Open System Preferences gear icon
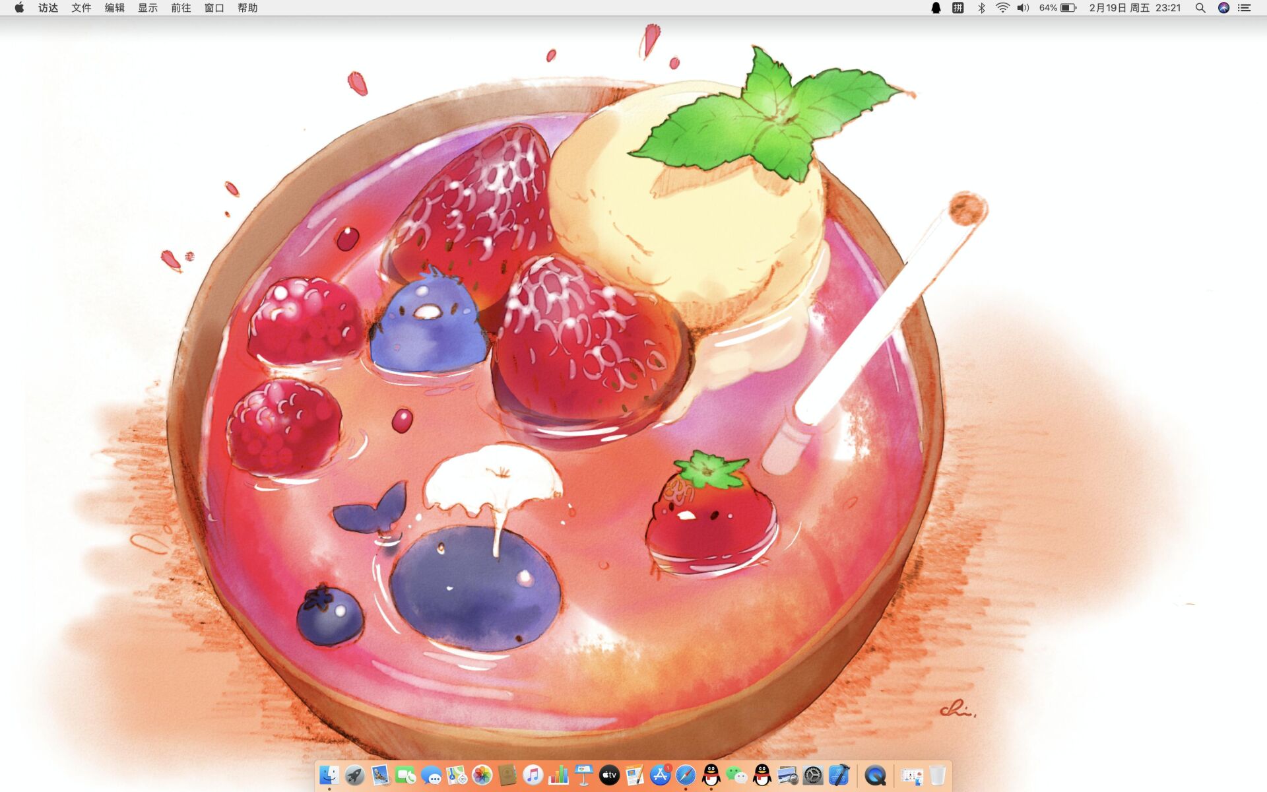Viewport: 1267px width, 792px height. tap(813, 775)
